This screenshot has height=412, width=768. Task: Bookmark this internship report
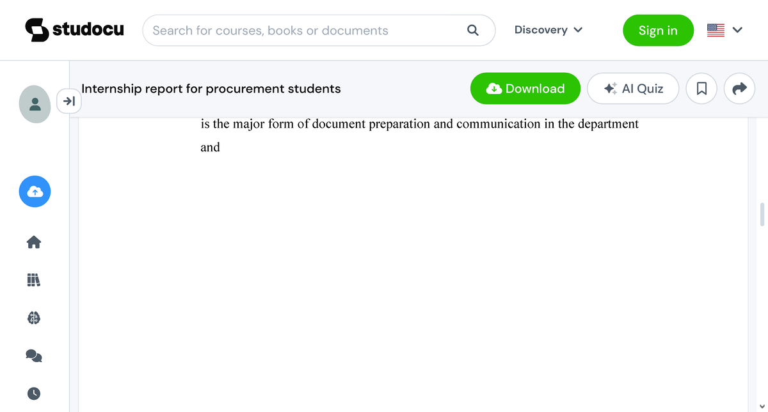[x=701, y=88]
